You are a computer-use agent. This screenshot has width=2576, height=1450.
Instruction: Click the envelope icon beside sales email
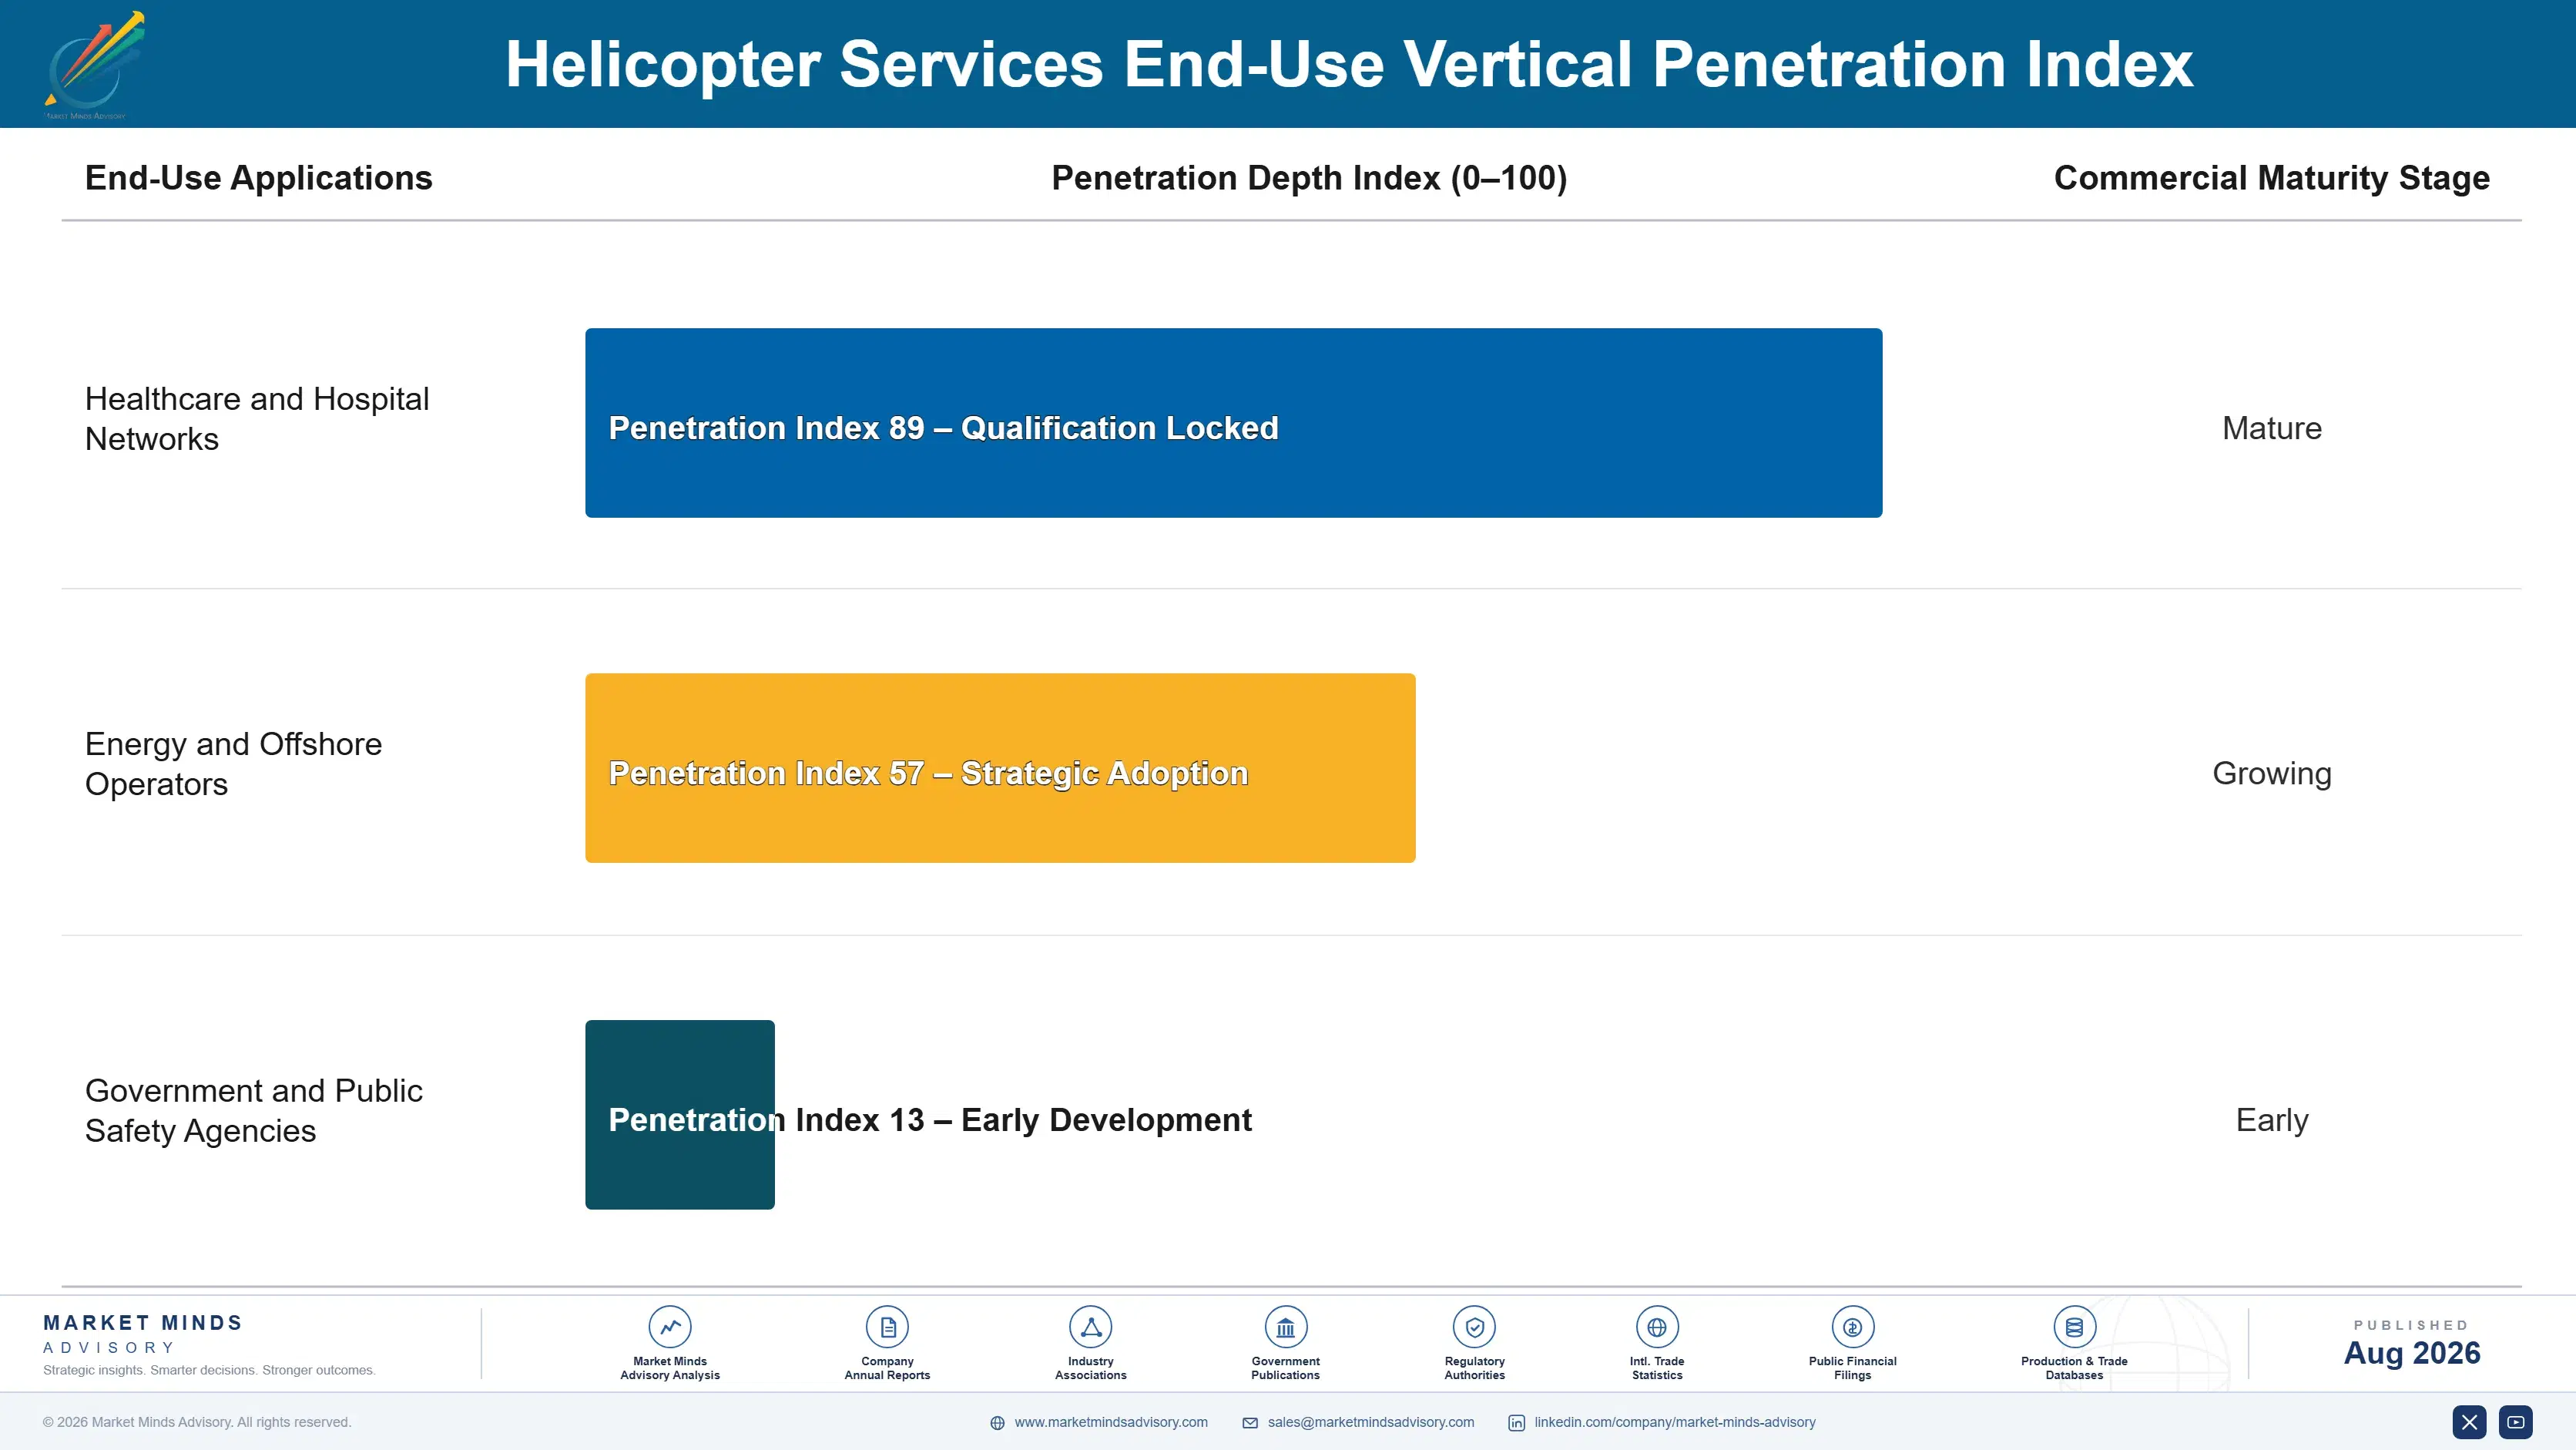pos(1250,1423)
